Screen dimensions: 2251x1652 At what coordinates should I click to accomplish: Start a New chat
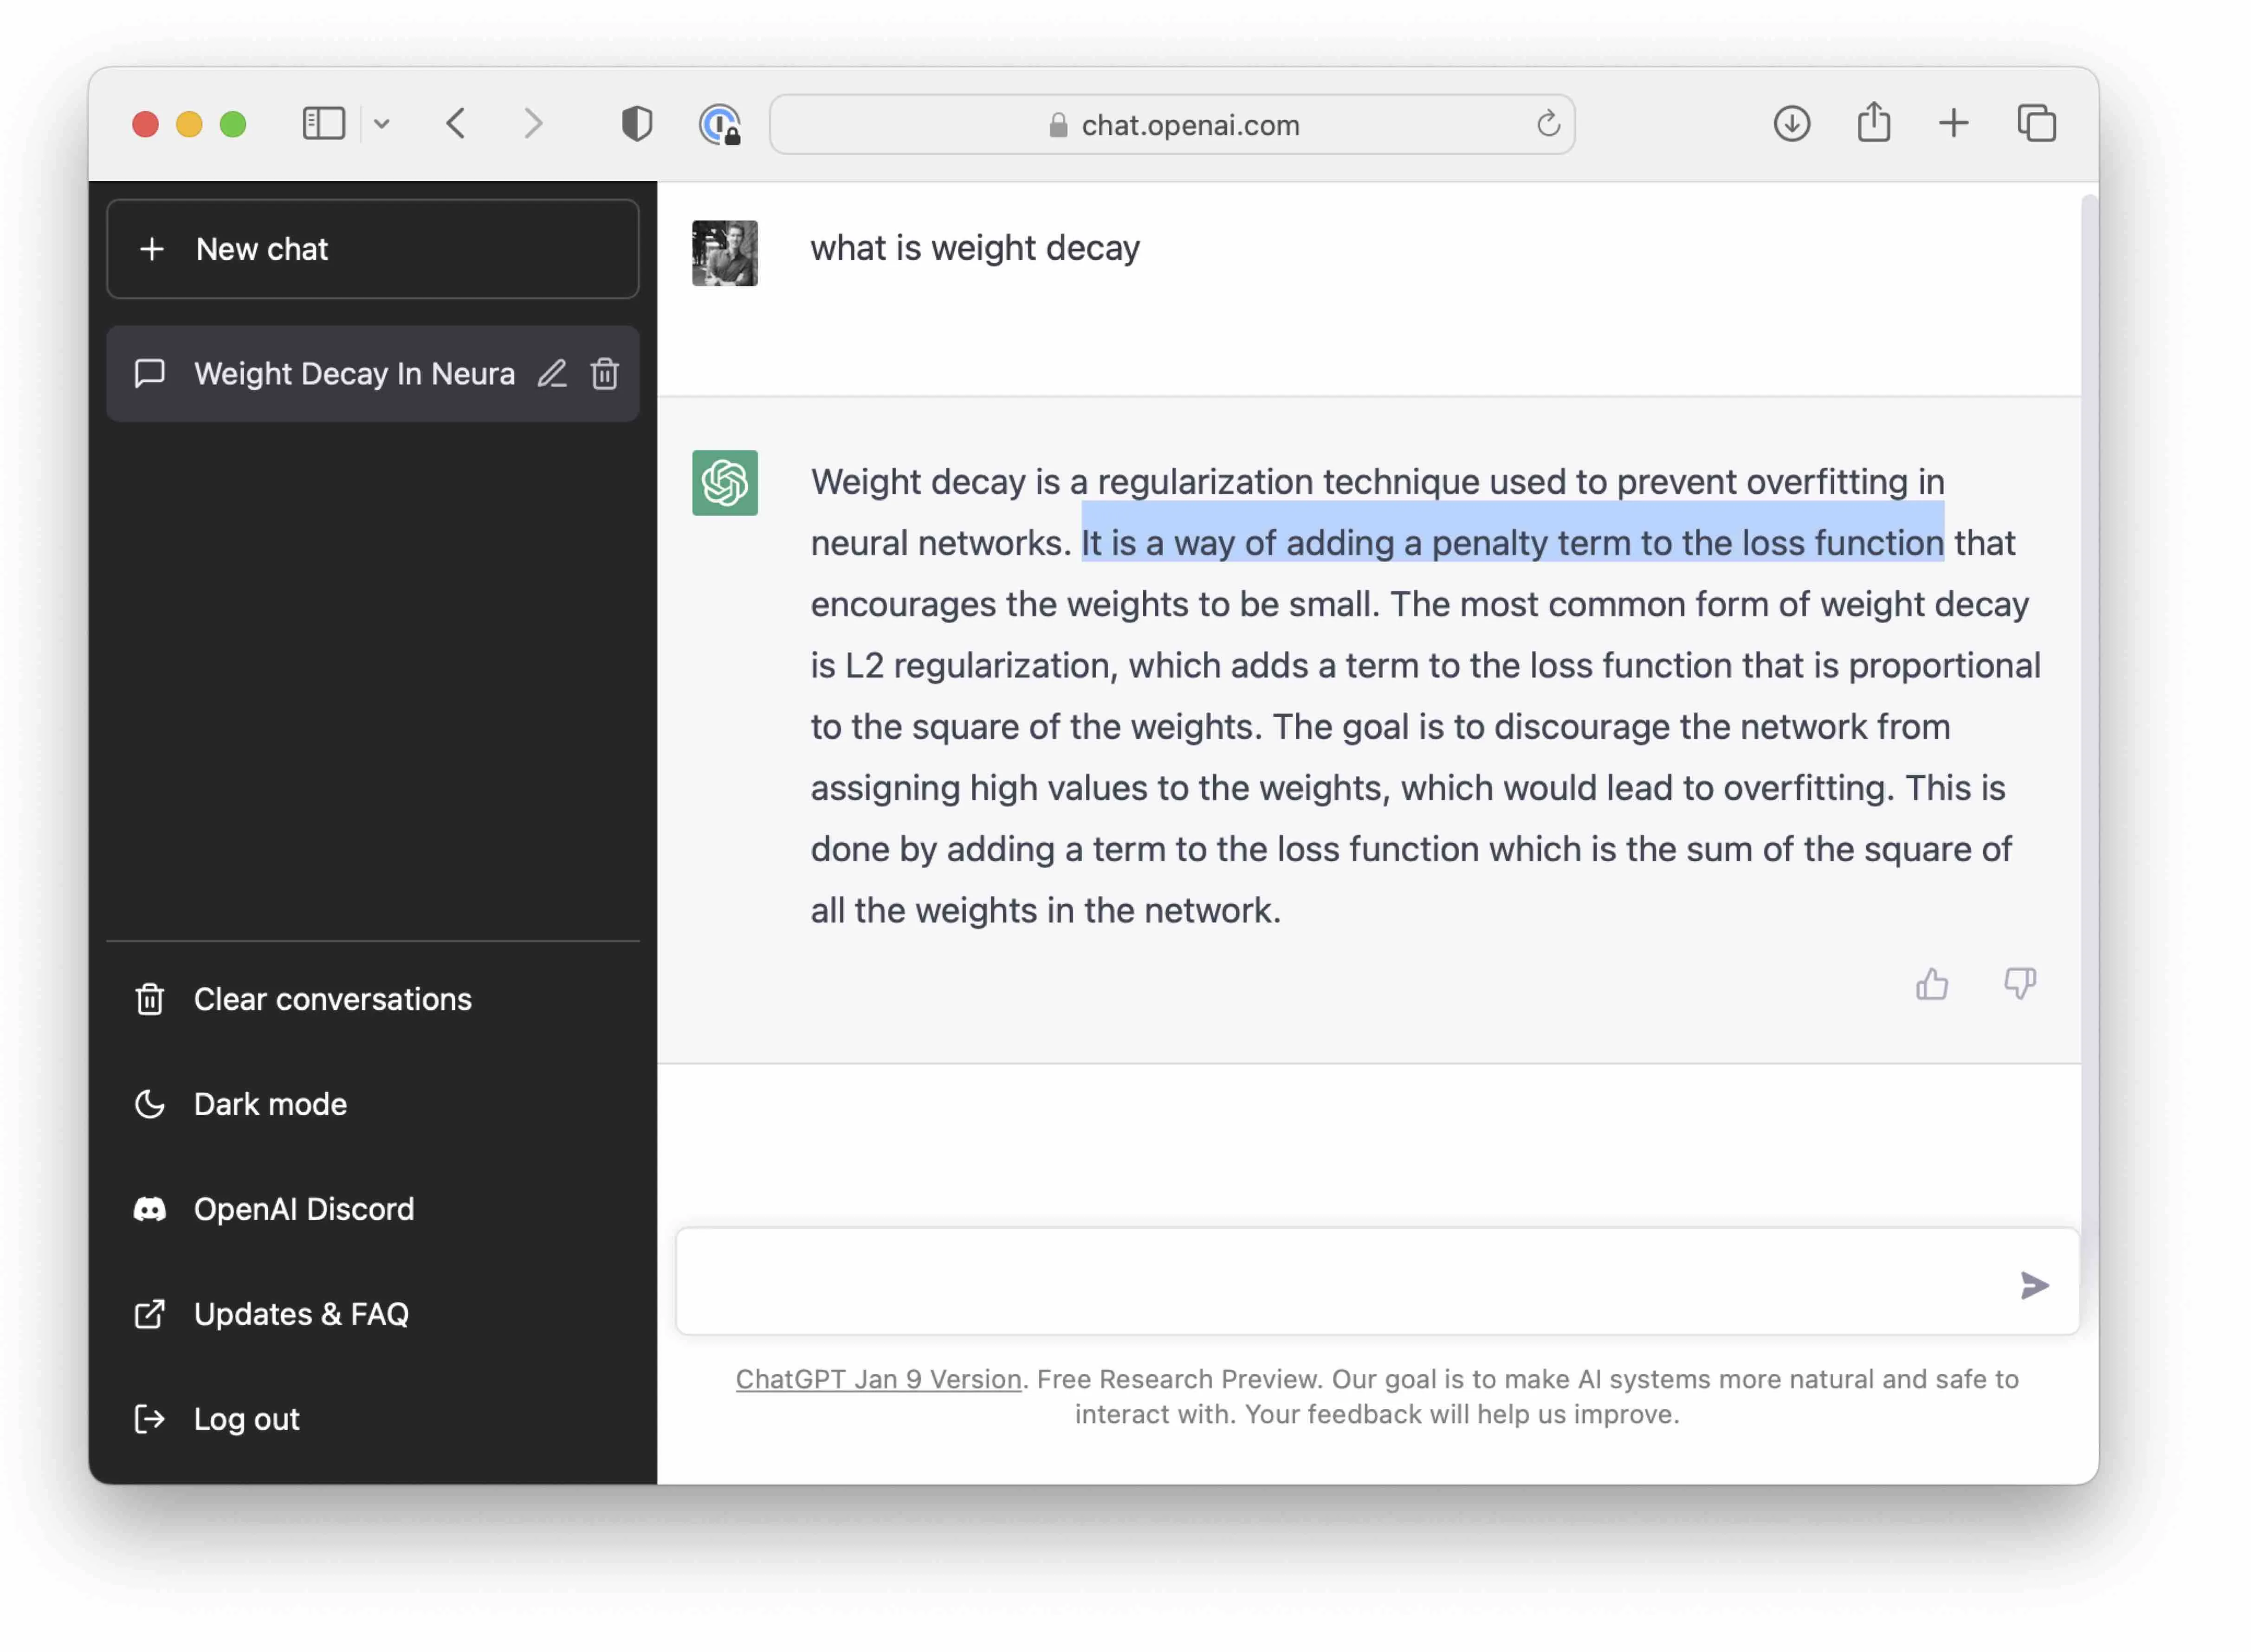pos(373,249)
